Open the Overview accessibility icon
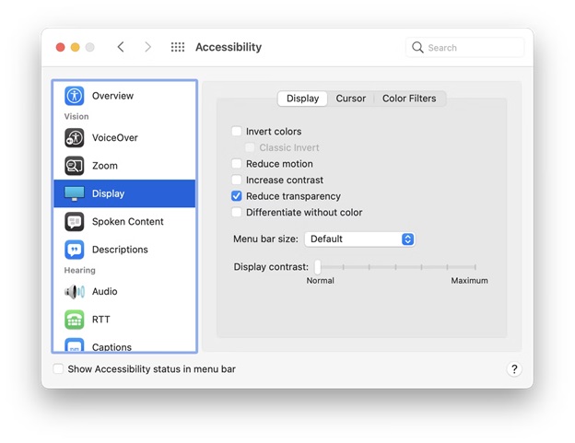This screenshot has height=443, width=575. tap(74, 96)
